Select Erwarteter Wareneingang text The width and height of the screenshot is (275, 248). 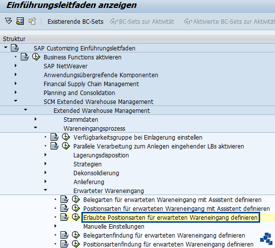pos(109,191)
